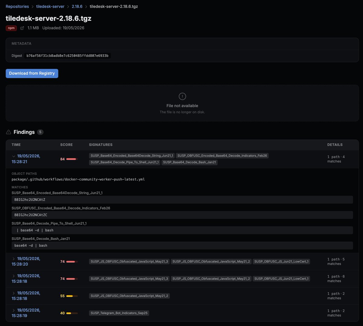Image resolution: width=363 pixels, height=326 pixels.
Task: Click the SCORE column header
Action: click(67, 145)
